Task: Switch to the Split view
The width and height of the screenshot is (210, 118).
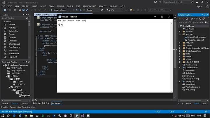Action: 46,103
